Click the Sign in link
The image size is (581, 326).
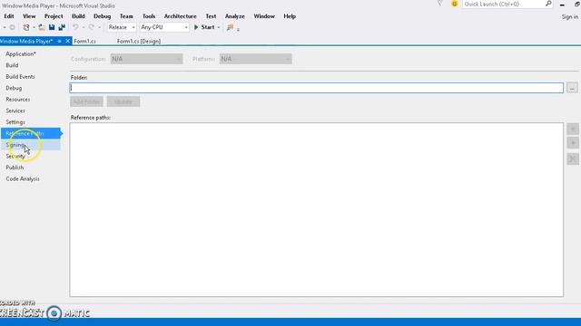pos(569,17)
